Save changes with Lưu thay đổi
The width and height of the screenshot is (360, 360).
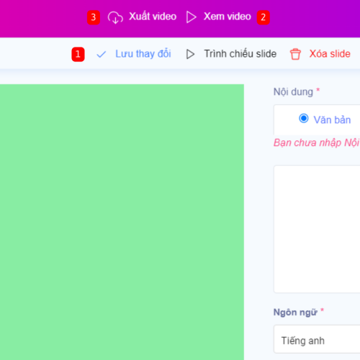[143, 54]
